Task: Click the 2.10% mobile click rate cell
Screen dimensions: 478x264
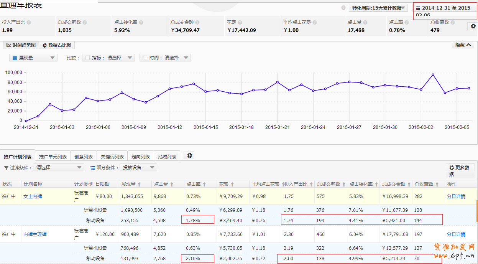Action: (197, 258)
